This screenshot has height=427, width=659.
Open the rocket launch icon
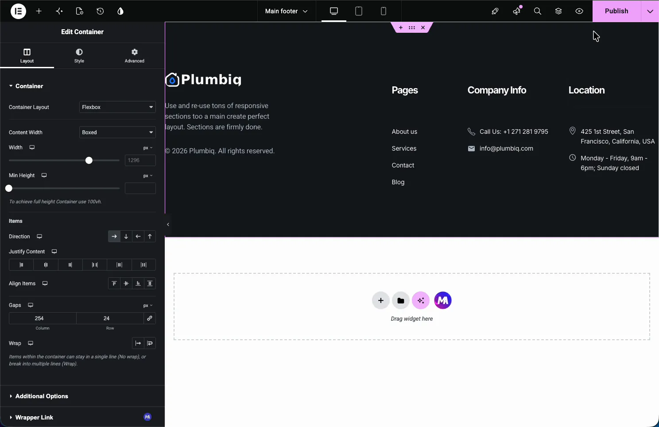[495, 11]
